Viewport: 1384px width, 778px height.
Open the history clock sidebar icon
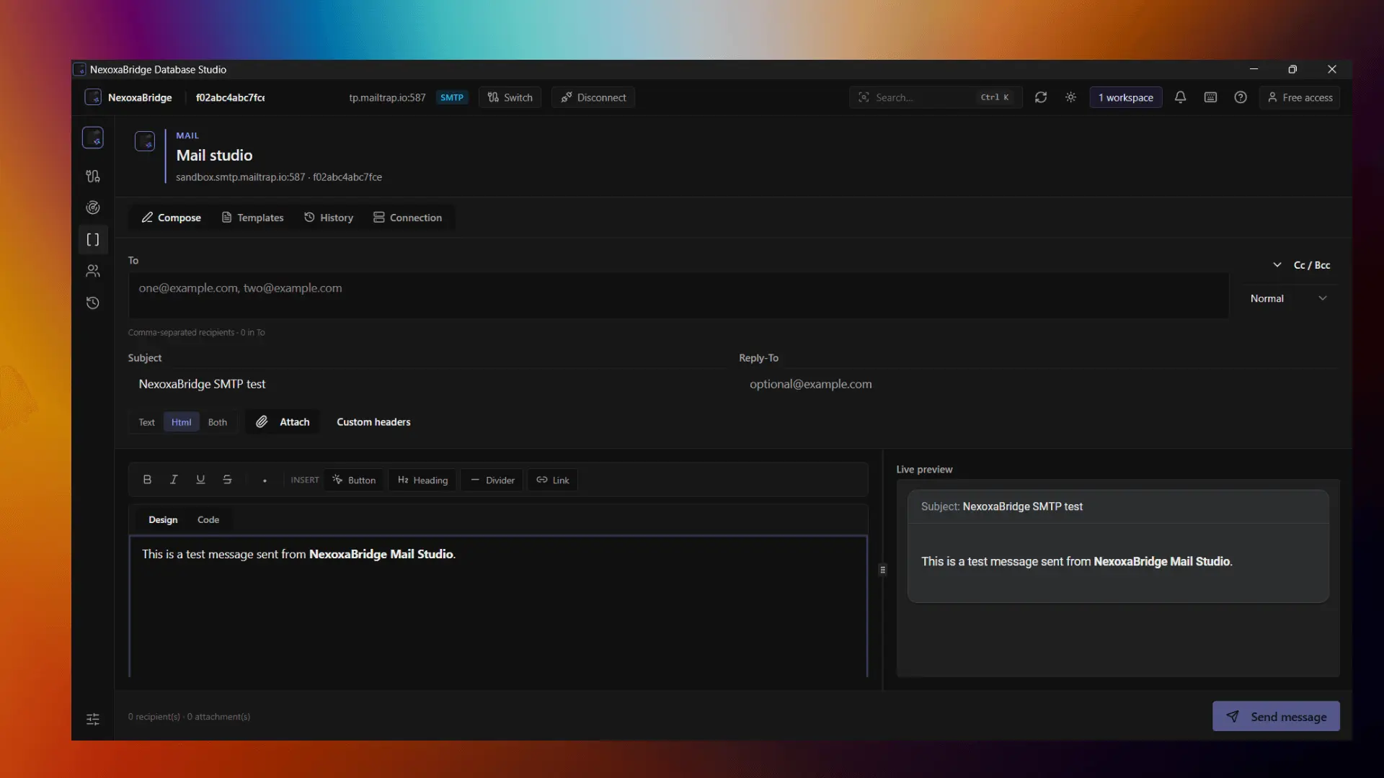93,303
